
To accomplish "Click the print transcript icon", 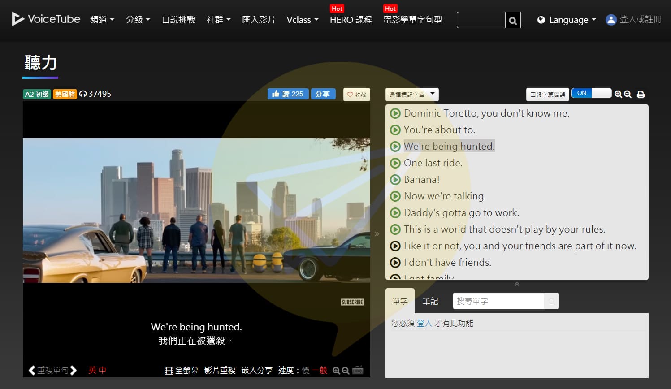I will pyautogui.click(x=641, y=95).
